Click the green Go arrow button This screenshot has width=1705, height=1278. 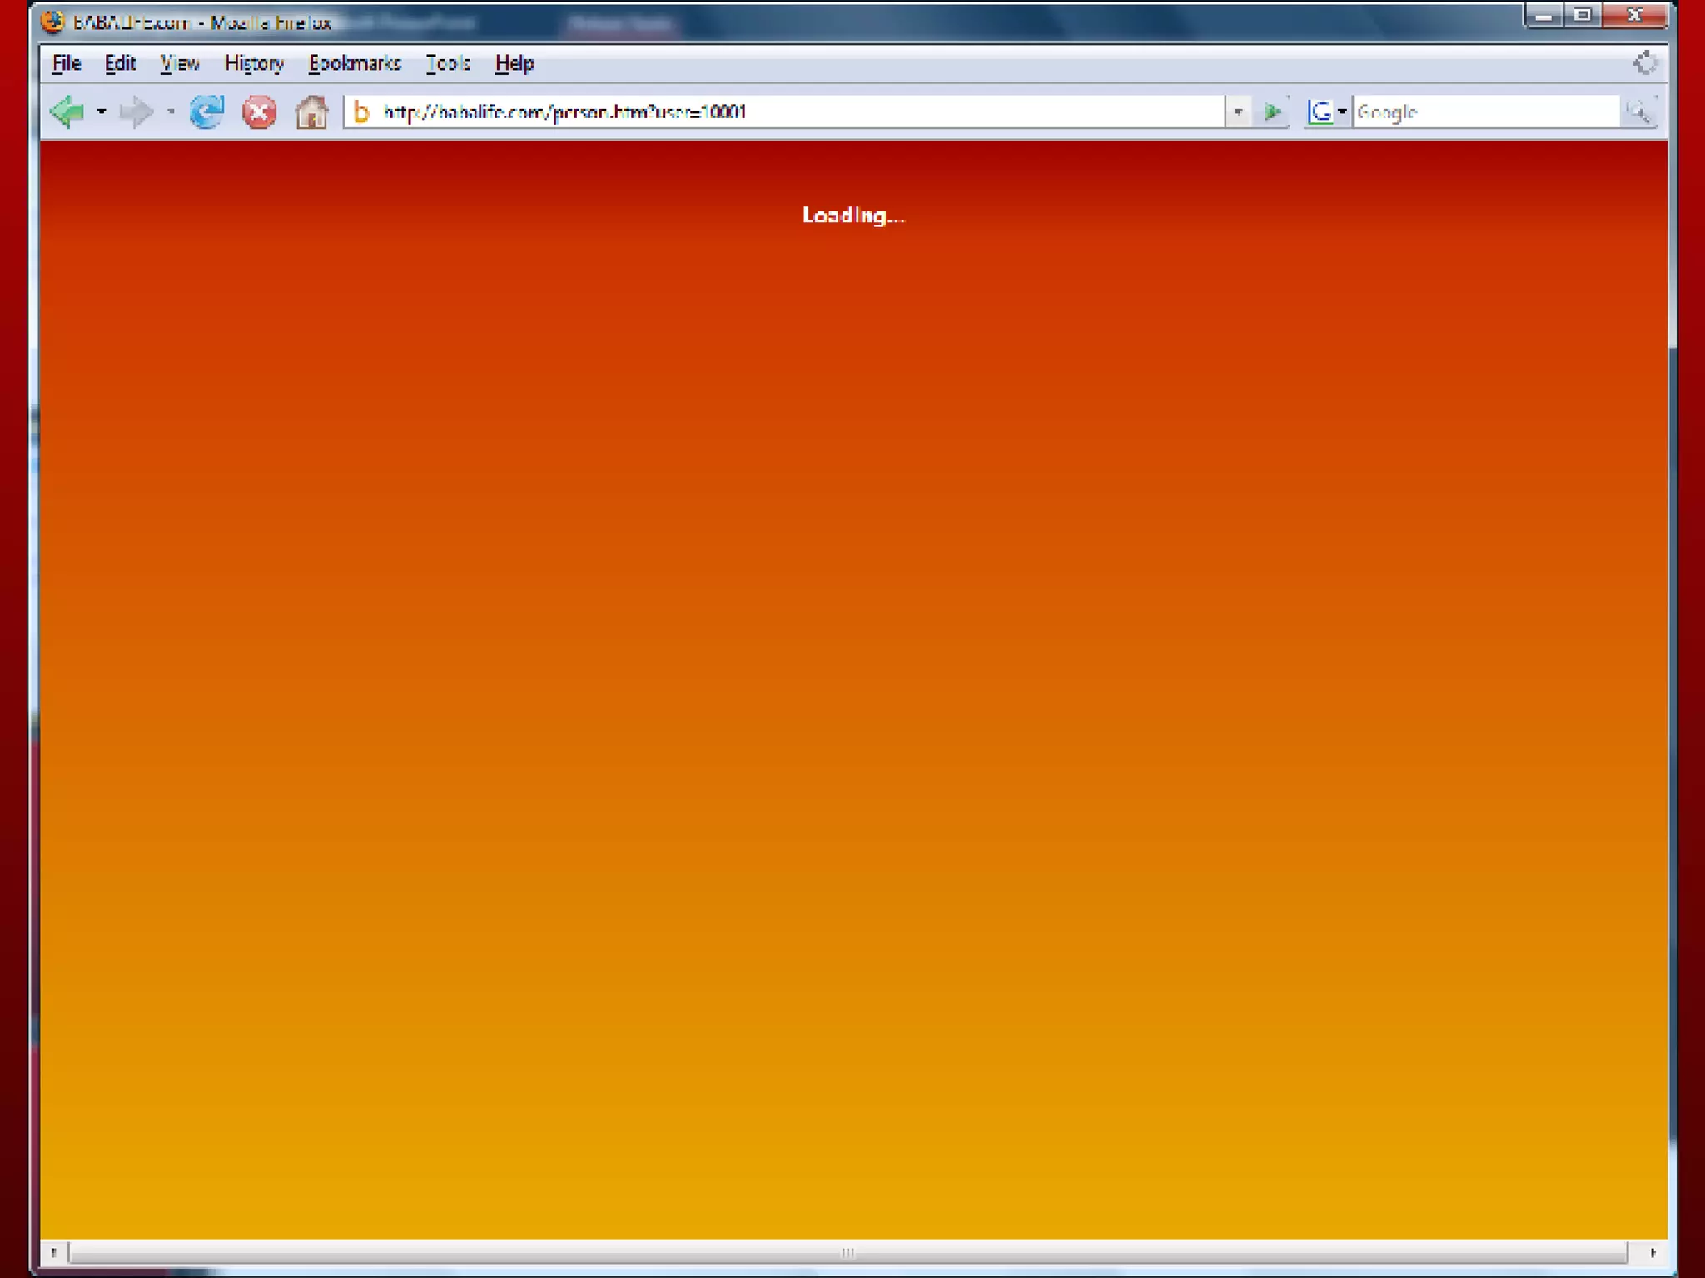click(1272, 111)
